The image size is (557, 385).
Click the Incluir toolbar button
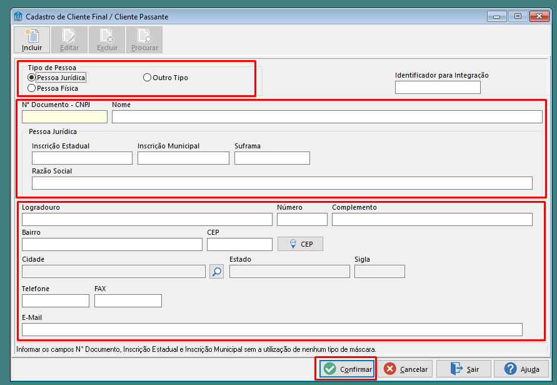tap(32, 39)
